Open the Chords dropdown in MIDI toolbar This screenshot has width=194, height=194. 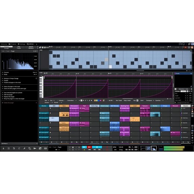tap(58, 103)
